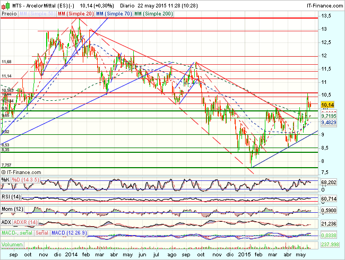The height and width of the screenshot is (260, 345).
Task: Click the ADX value 21,236
Action: [329, 224]
